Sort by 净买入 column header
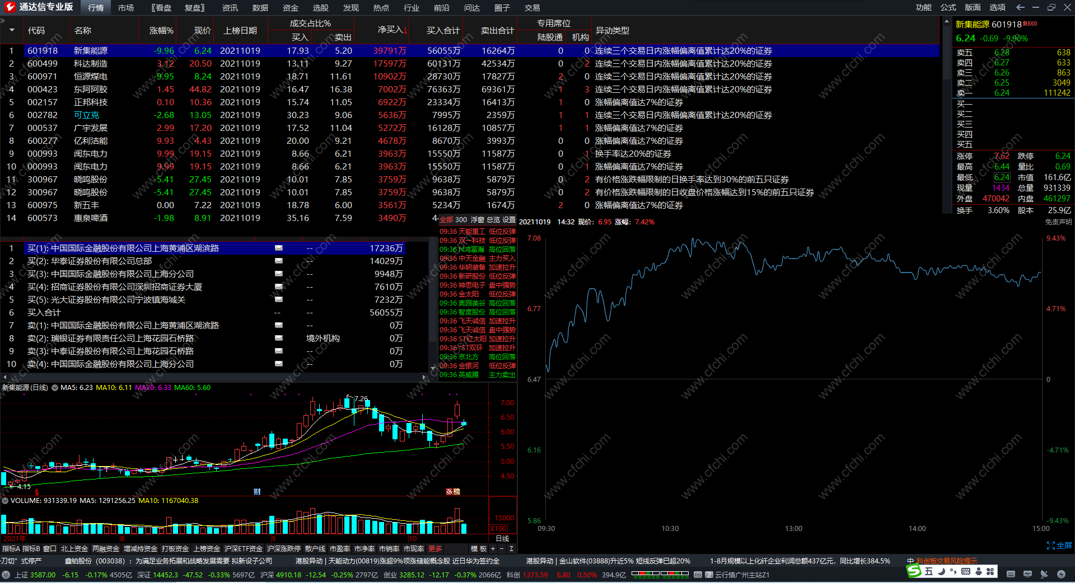Viewport: 1075px width, 583px height. [392, 30]
